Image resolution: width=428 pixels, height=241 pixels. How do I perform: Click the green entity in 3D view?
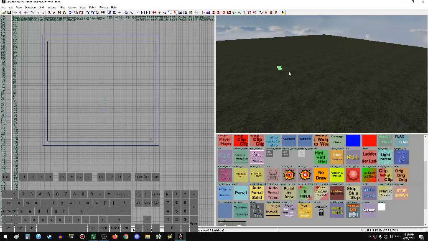click(x=279, y=68)
